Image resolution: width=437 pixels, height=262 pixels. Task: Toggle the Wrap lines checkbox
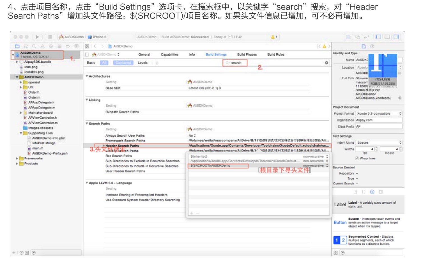coord(357,158)
